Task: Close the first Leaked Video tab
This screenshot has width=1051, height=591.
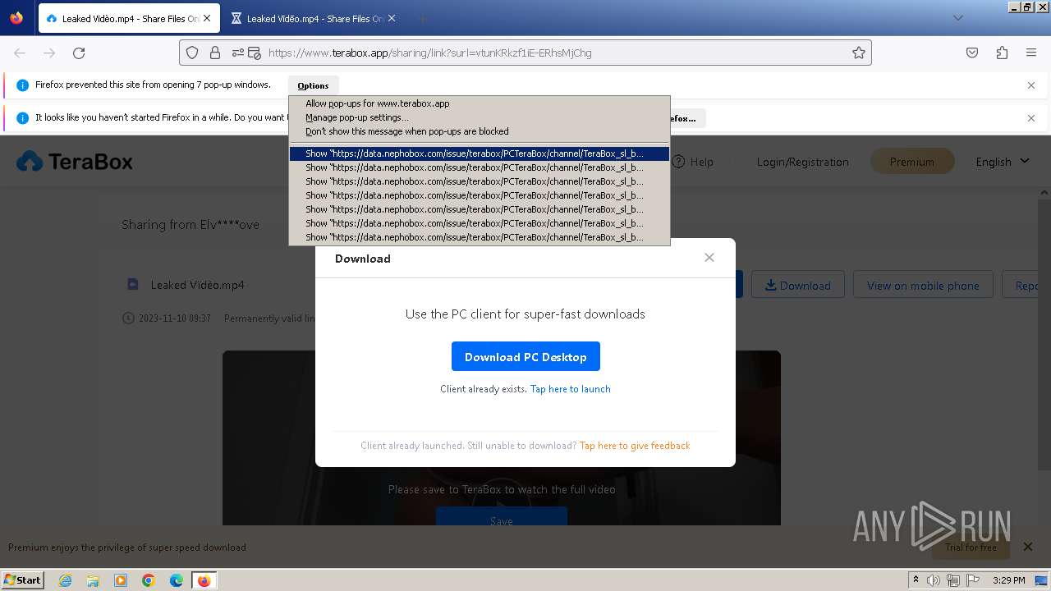Action: pyautogui.click(x=206, y=18)
